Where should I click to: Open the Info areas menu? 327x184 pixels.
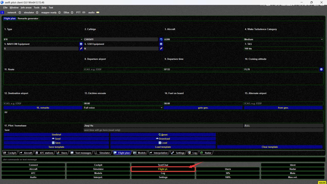click(26, 7)
